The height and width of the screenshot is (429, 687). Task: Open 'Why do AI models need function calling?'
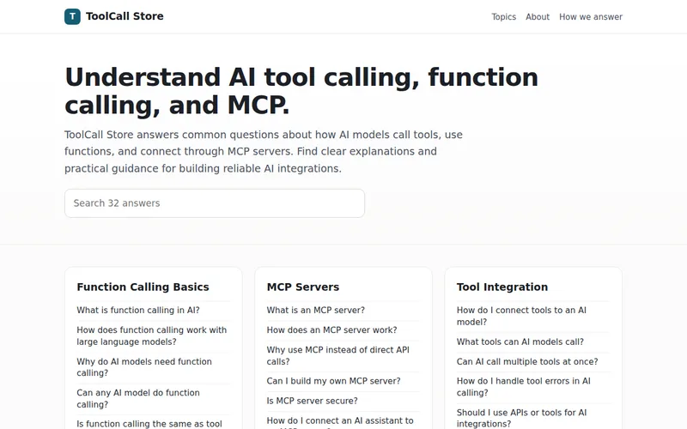[x=144, y=367]
